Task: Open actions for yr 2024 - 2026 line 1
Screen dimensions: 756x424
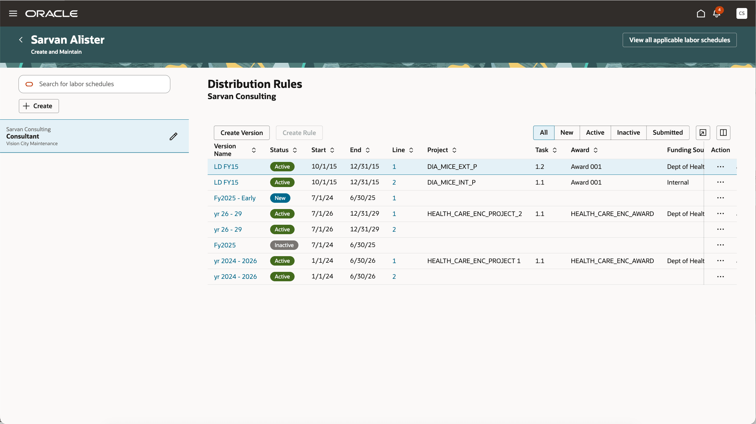Action: 720,261
